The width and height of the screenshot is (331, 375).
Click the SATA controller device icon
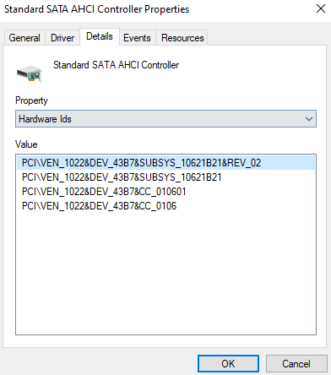point(30,73)
